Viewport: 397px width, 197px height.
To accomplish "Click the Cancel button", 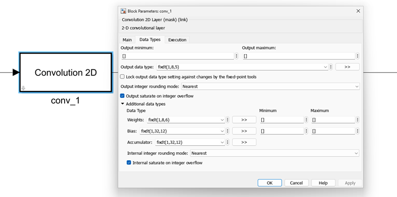I will point(296,183).
